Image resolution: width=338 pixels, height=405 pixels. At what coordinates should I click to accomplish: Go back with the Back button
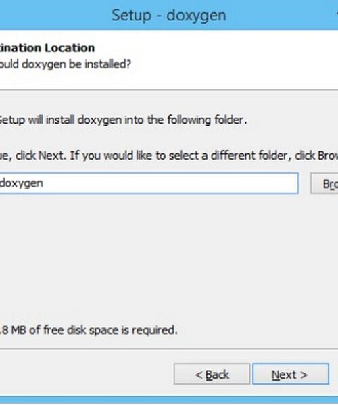212,374
